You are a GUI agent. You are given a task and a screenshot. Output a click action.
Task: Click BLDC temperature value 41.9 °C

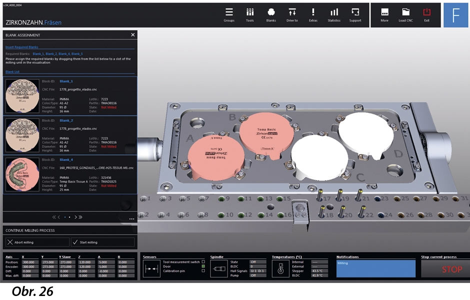pos(319,275)
